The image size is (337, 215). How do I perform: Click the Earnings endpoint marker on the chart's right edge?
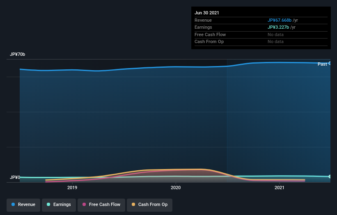[x=330, y=176]
